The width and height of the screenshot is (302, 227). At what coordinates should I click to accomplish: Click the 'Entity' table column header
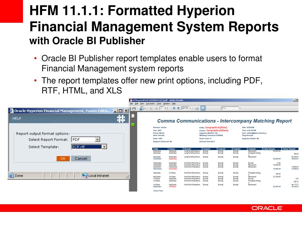(x=160, y=149)
